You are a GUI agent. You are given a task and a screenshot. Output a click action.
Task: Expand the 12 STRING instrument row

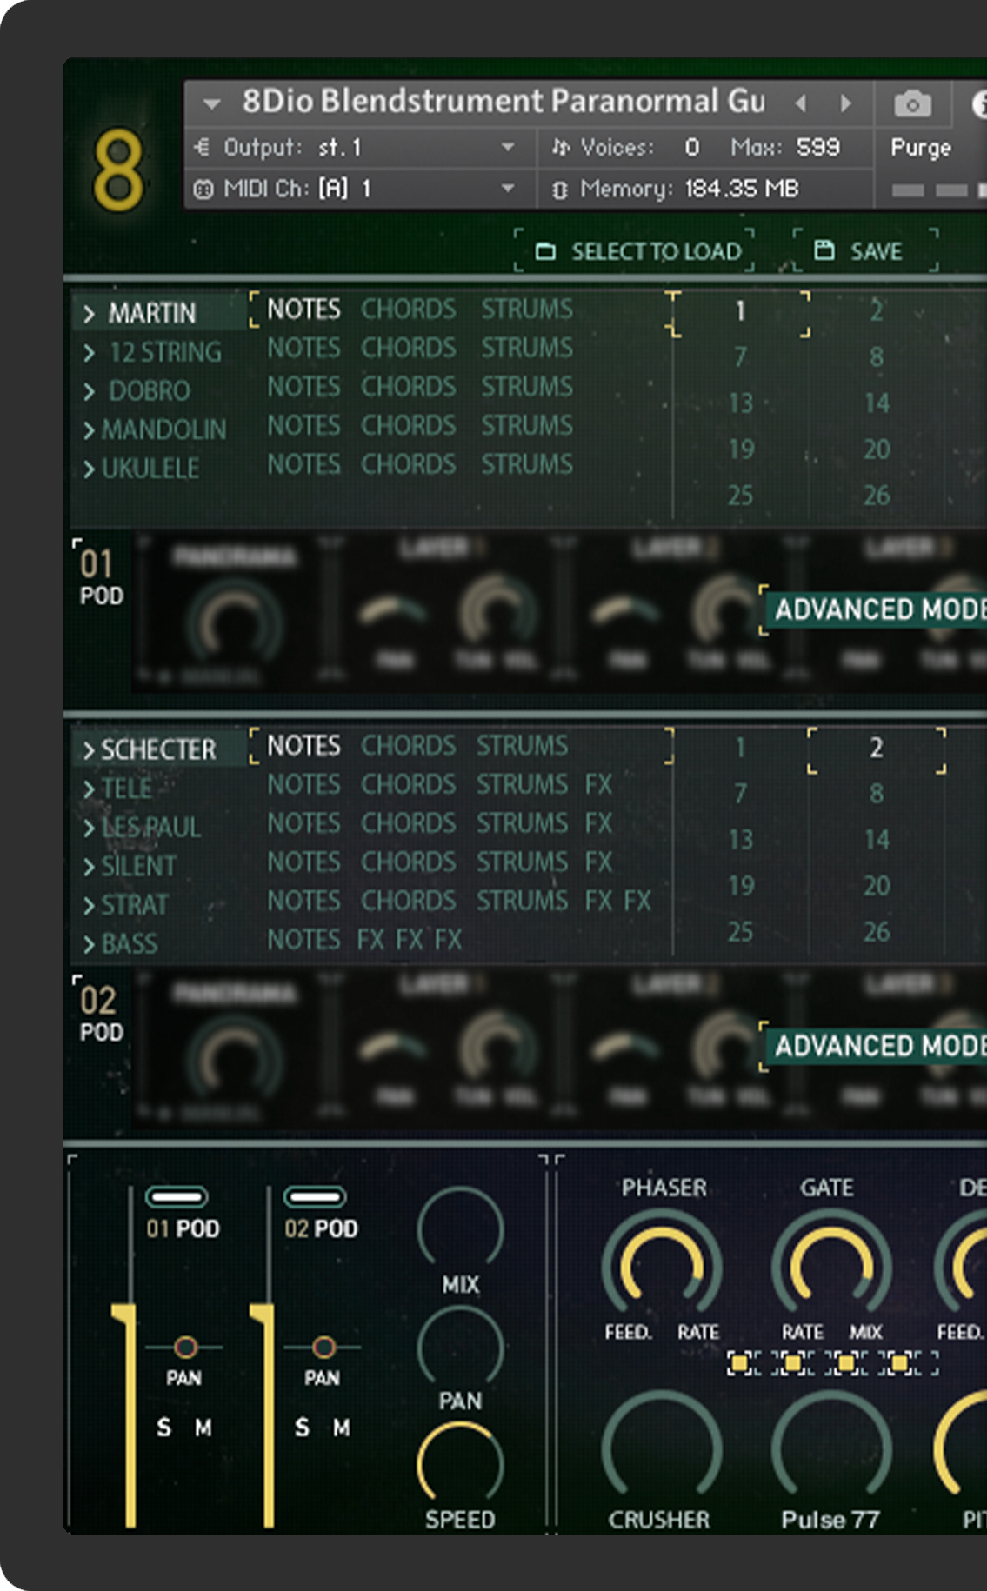tap(89, 352)
